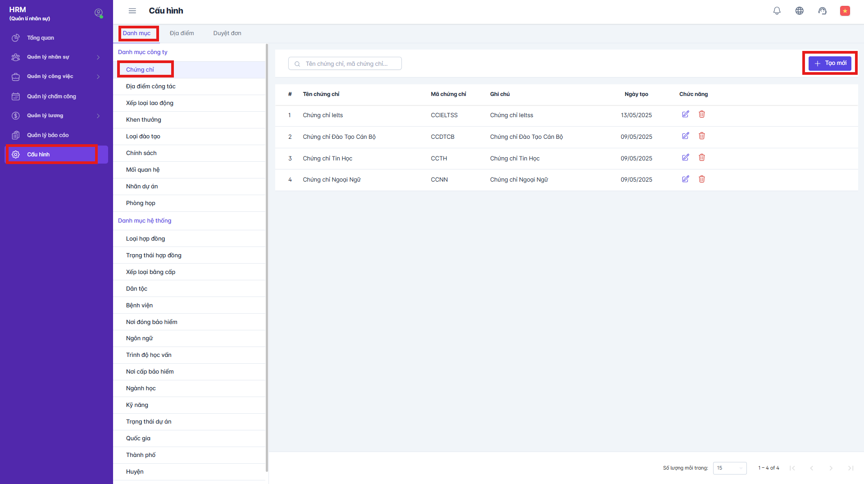Screen dimensions: 864x484
Task: Edit the Chứng chỉ Ielts row
Action: coord(685,114)
